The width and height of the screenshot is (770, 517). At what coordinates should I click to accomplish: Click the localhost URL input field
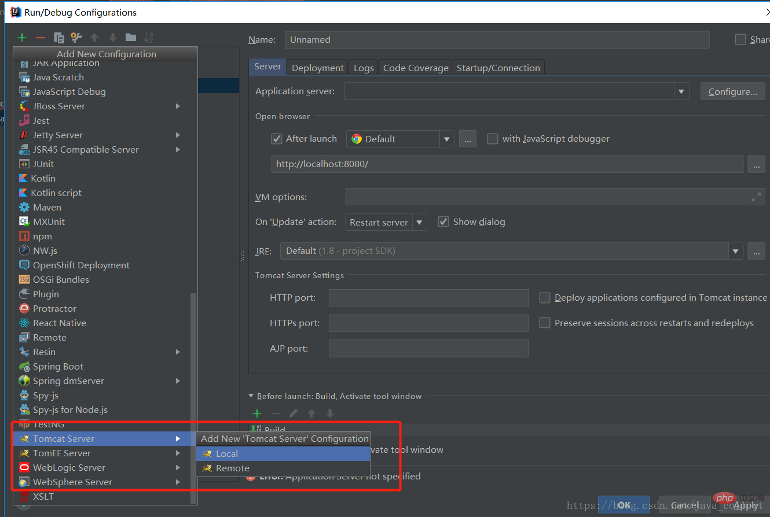pos(507,164)
